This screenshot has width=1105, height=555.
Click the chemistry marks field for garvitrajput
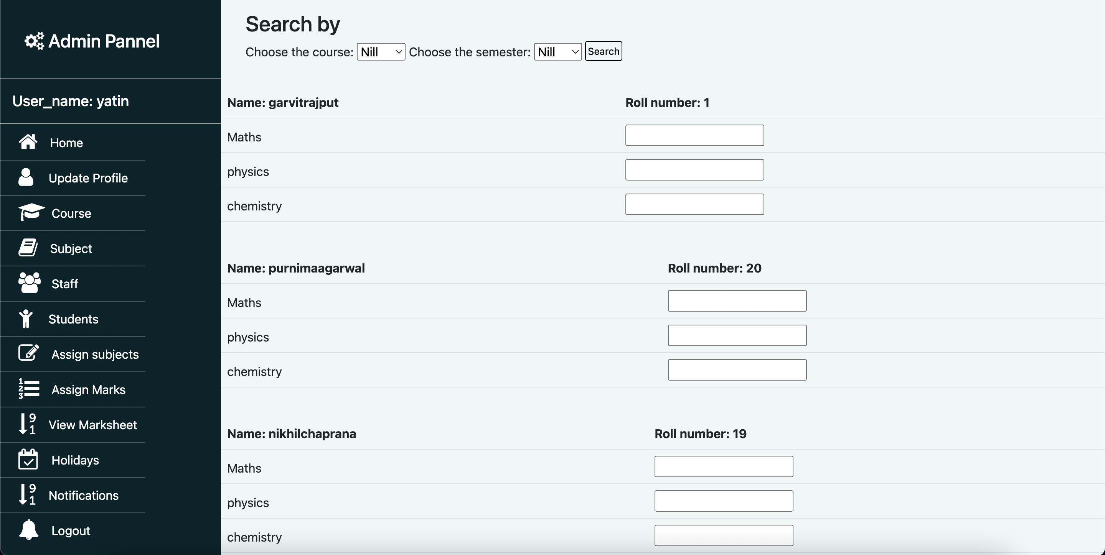point(694,204)
